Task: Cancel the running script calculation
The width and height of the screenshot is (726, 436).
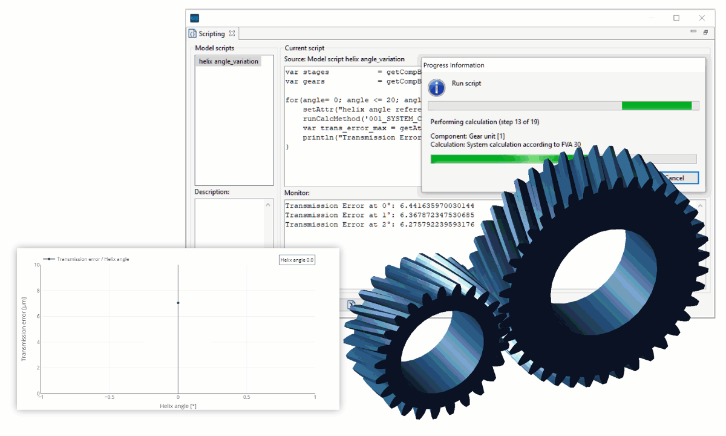Action: (x=681, y=177)
